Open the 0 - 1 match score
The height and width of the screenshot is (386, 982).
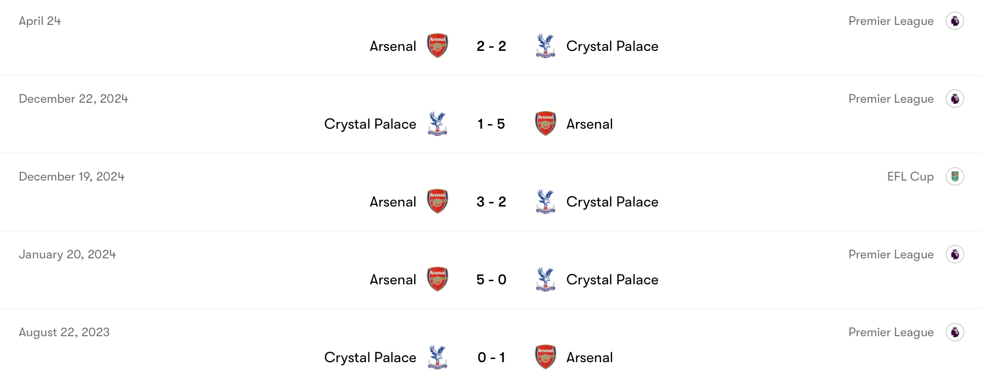(x=491, y=357)
